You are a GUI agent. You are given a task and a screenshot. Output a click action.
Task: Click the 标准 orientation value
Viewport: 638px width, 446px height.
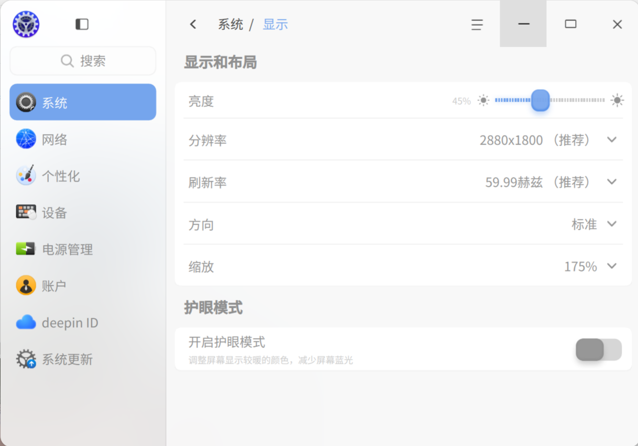point(584,225)
